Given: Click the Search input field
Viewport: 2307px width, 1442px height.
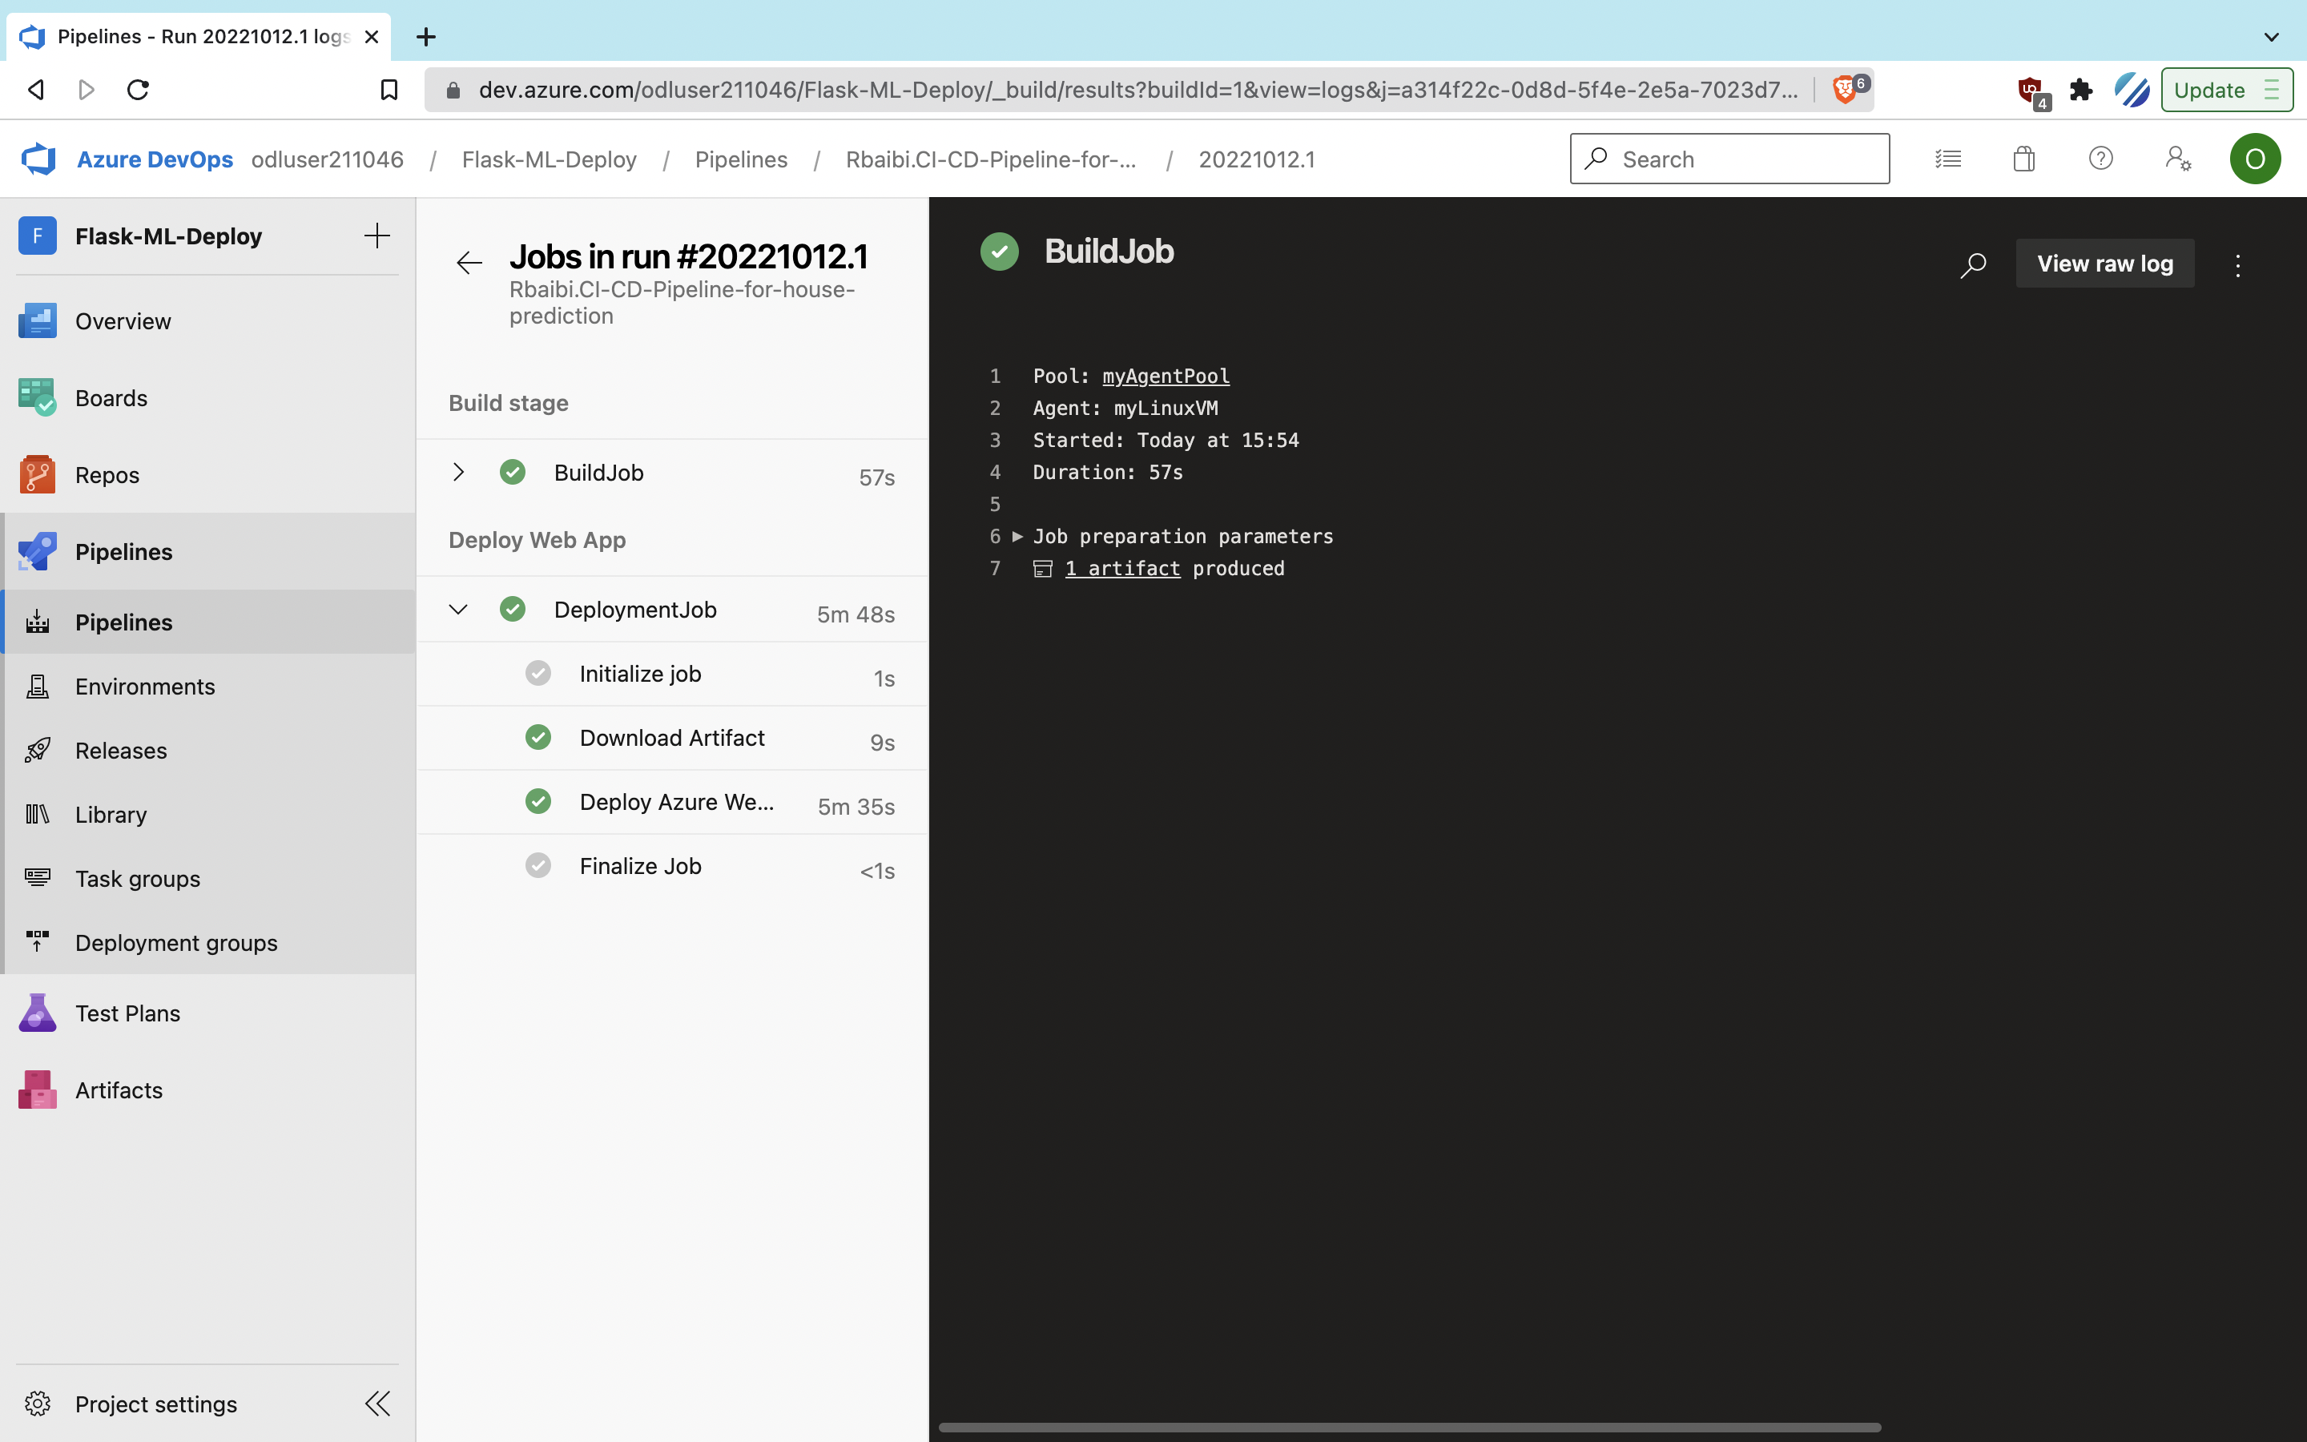Looking at the screenshot, I should pos(1746,159).
